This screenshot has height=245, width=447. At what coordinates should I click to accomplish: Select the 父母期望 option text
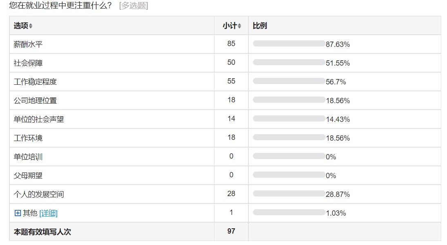[28, 175]
